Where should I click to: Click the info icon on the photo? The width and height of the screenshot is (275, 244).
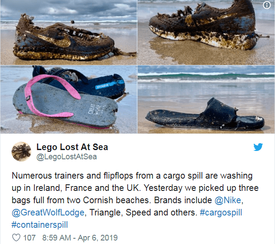coord(267,5)
